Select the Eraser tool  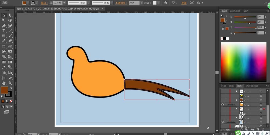(x=10, y=41)
